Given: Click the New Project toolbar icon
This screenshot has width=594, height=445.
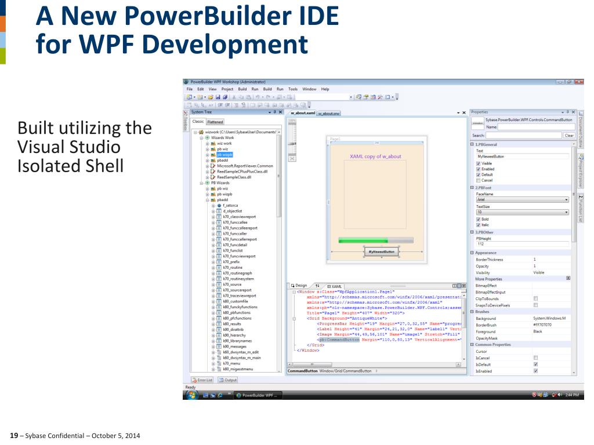Looking at the screenshot, I should [x=189, y=97].
